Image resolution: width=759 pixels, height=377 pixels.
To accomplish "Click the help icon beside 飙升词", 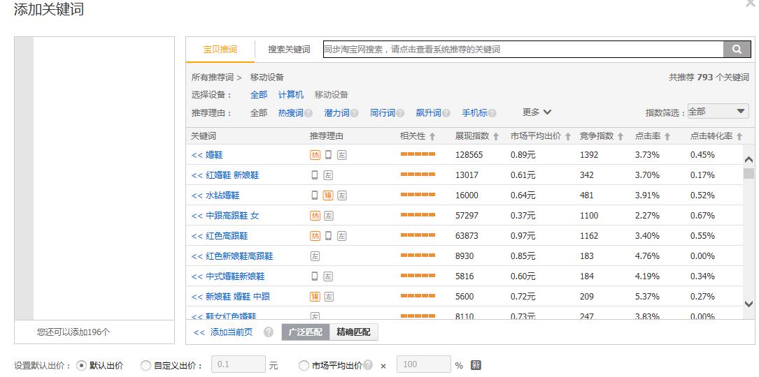I will click(x=446, y=113).
